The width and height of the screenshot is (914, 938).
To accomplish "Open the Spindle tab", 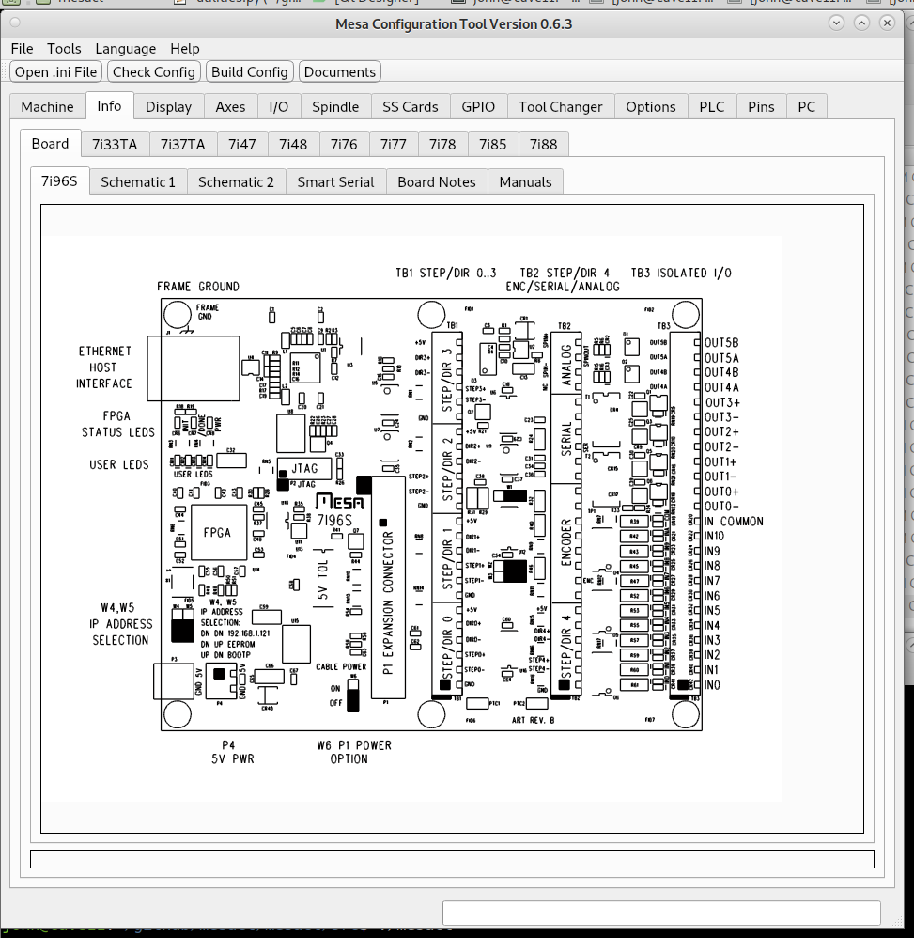I will click(x=335, y=106).
